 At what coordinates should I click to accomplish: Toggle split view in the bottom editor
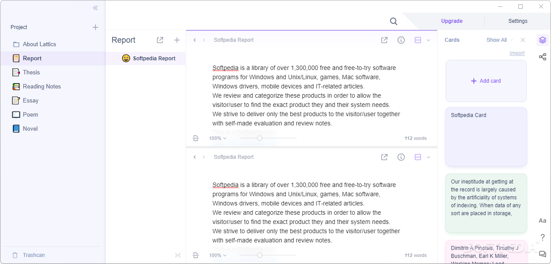coord(418,157)
